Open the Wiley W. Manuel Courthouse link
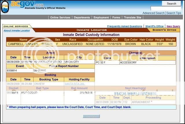 pos(135,93)
